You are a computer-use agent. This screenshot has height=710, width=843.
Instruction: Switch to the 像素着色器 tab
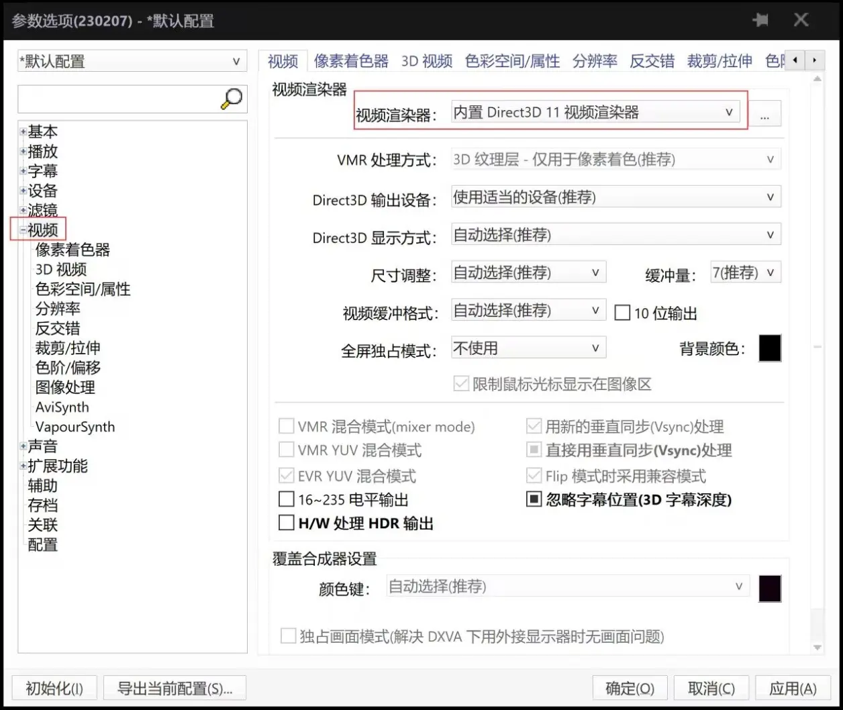(352, 60)
